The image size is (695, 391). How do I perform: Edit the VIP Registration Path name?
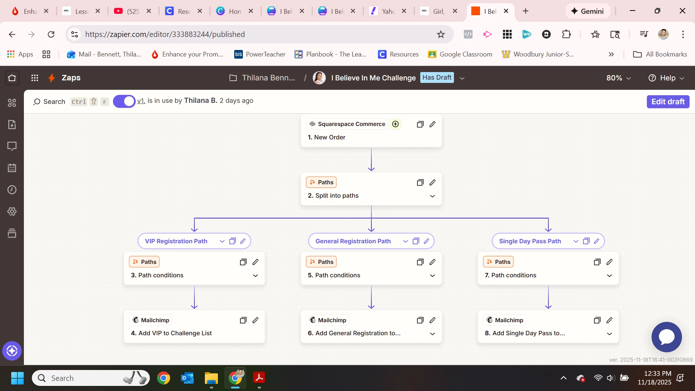pos(243,241)
